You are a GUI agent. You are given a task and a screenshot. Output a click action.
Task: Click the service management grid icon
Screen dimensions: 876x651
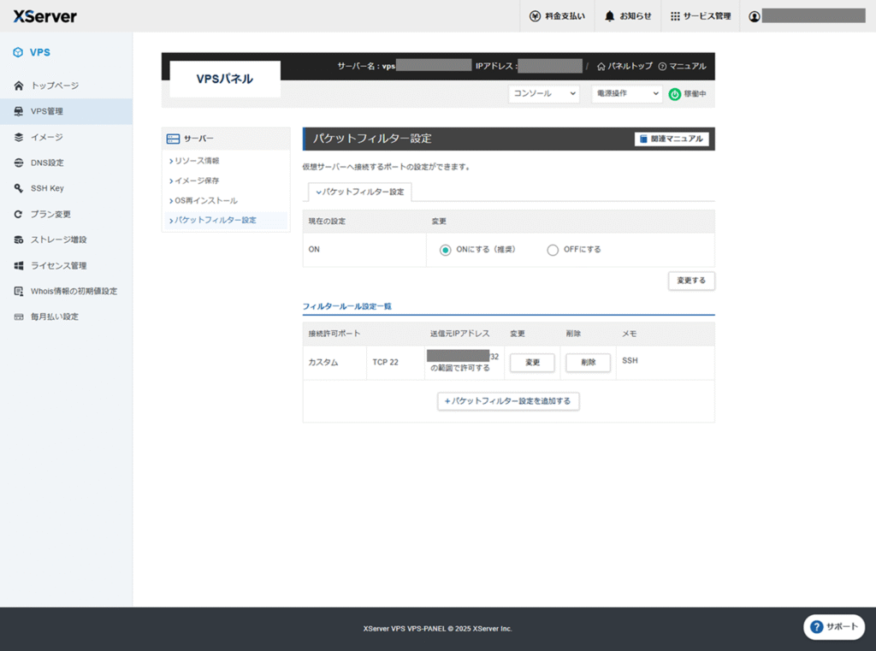(675, 16)
